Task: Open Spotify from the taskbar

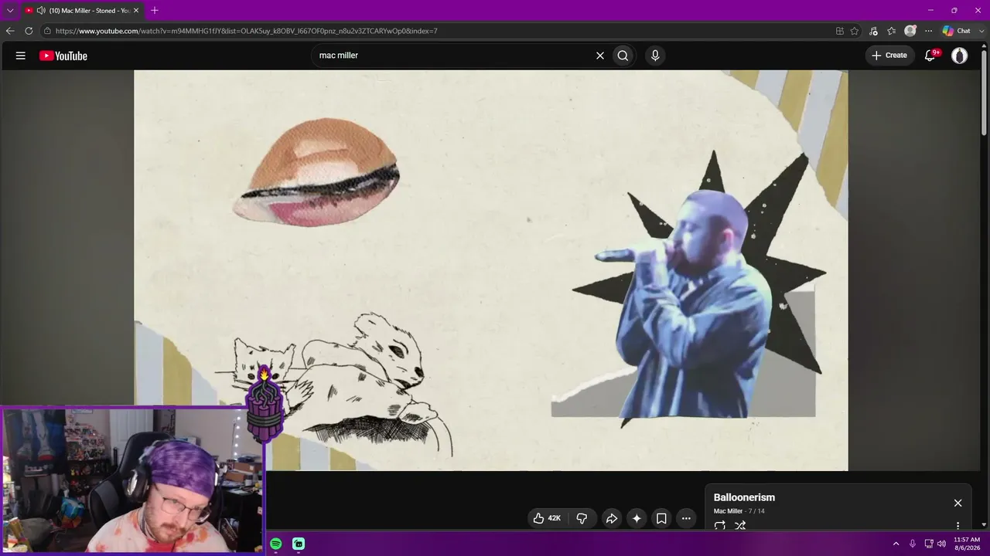Action: click(276, 544)
